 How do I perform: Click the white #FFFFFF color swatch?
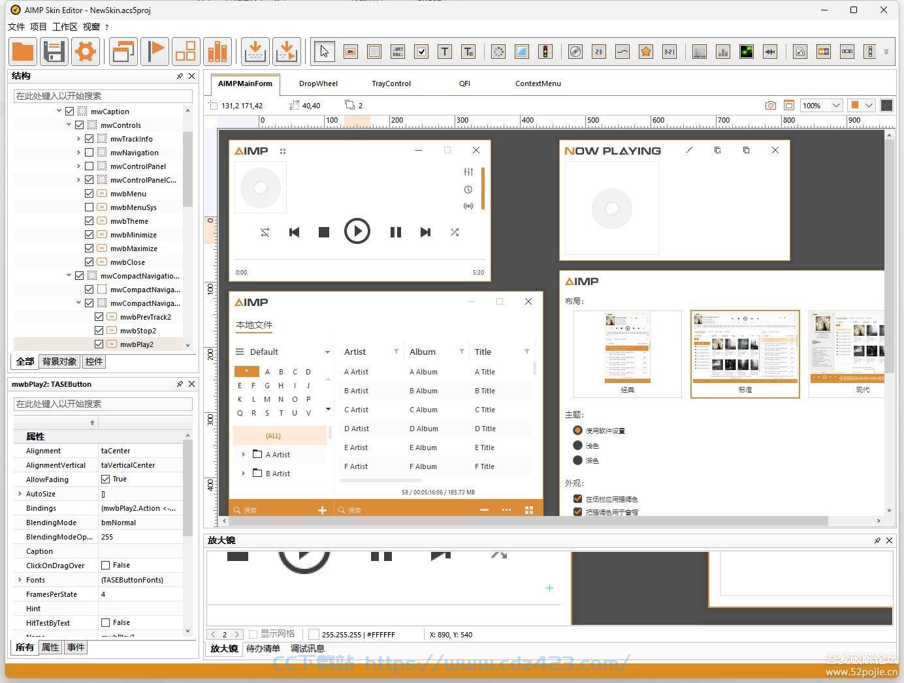(x=314, y=634)
